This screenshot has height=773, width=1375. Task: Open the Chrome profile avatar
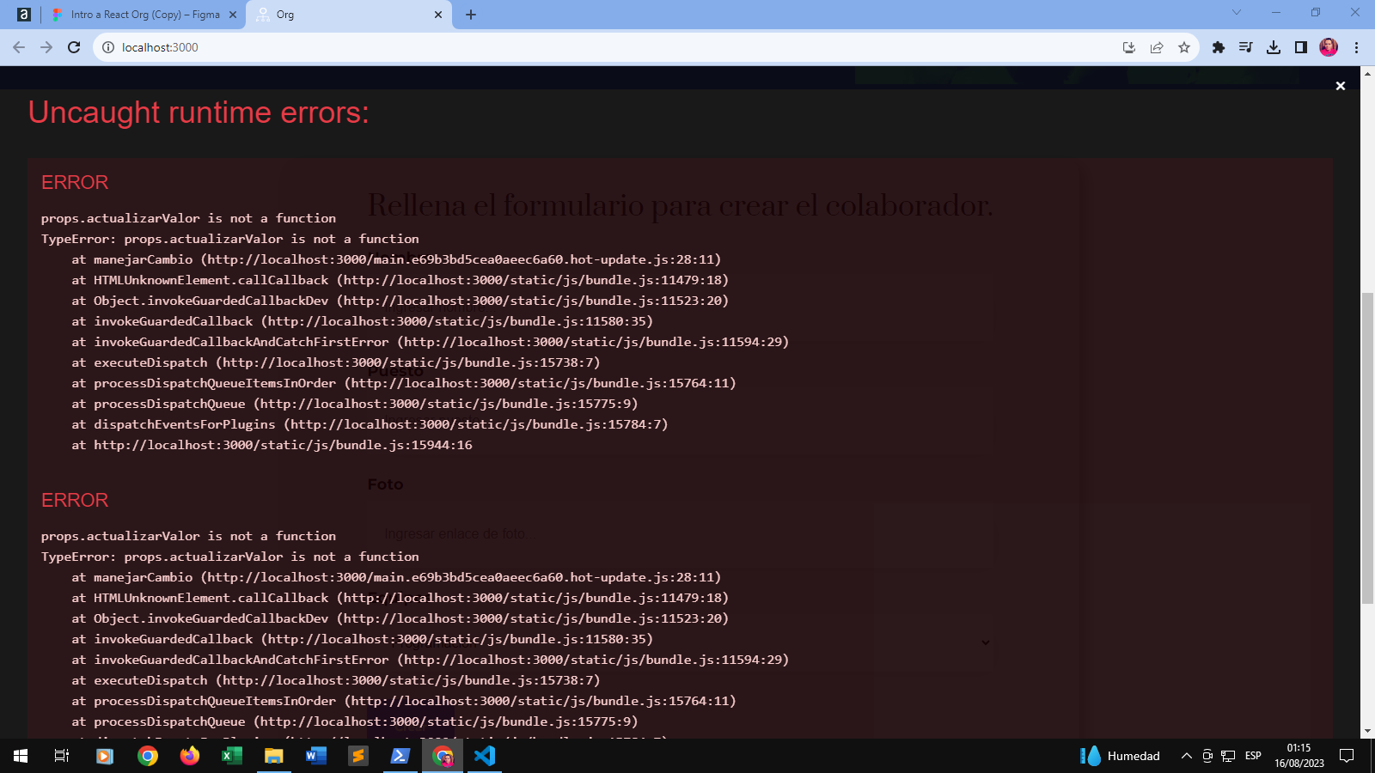pyautogui.click(x=1329, y=47)
